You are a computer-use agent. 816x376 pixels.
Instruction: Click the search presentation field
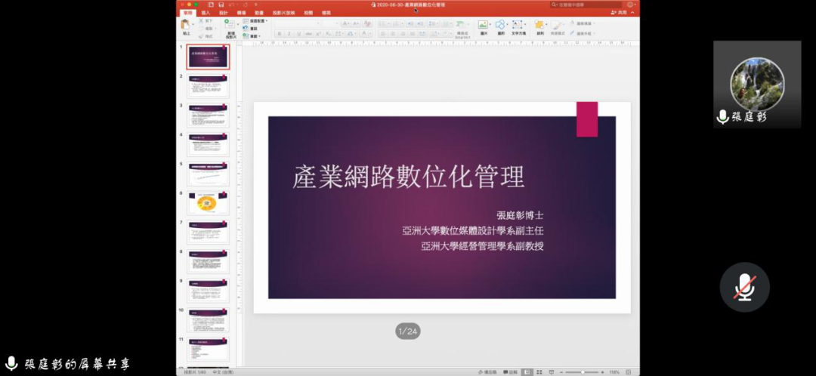tap(586, 5)
